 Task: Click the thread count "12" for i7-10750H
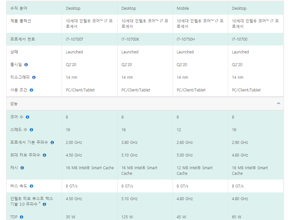click(x=179, y=130)
